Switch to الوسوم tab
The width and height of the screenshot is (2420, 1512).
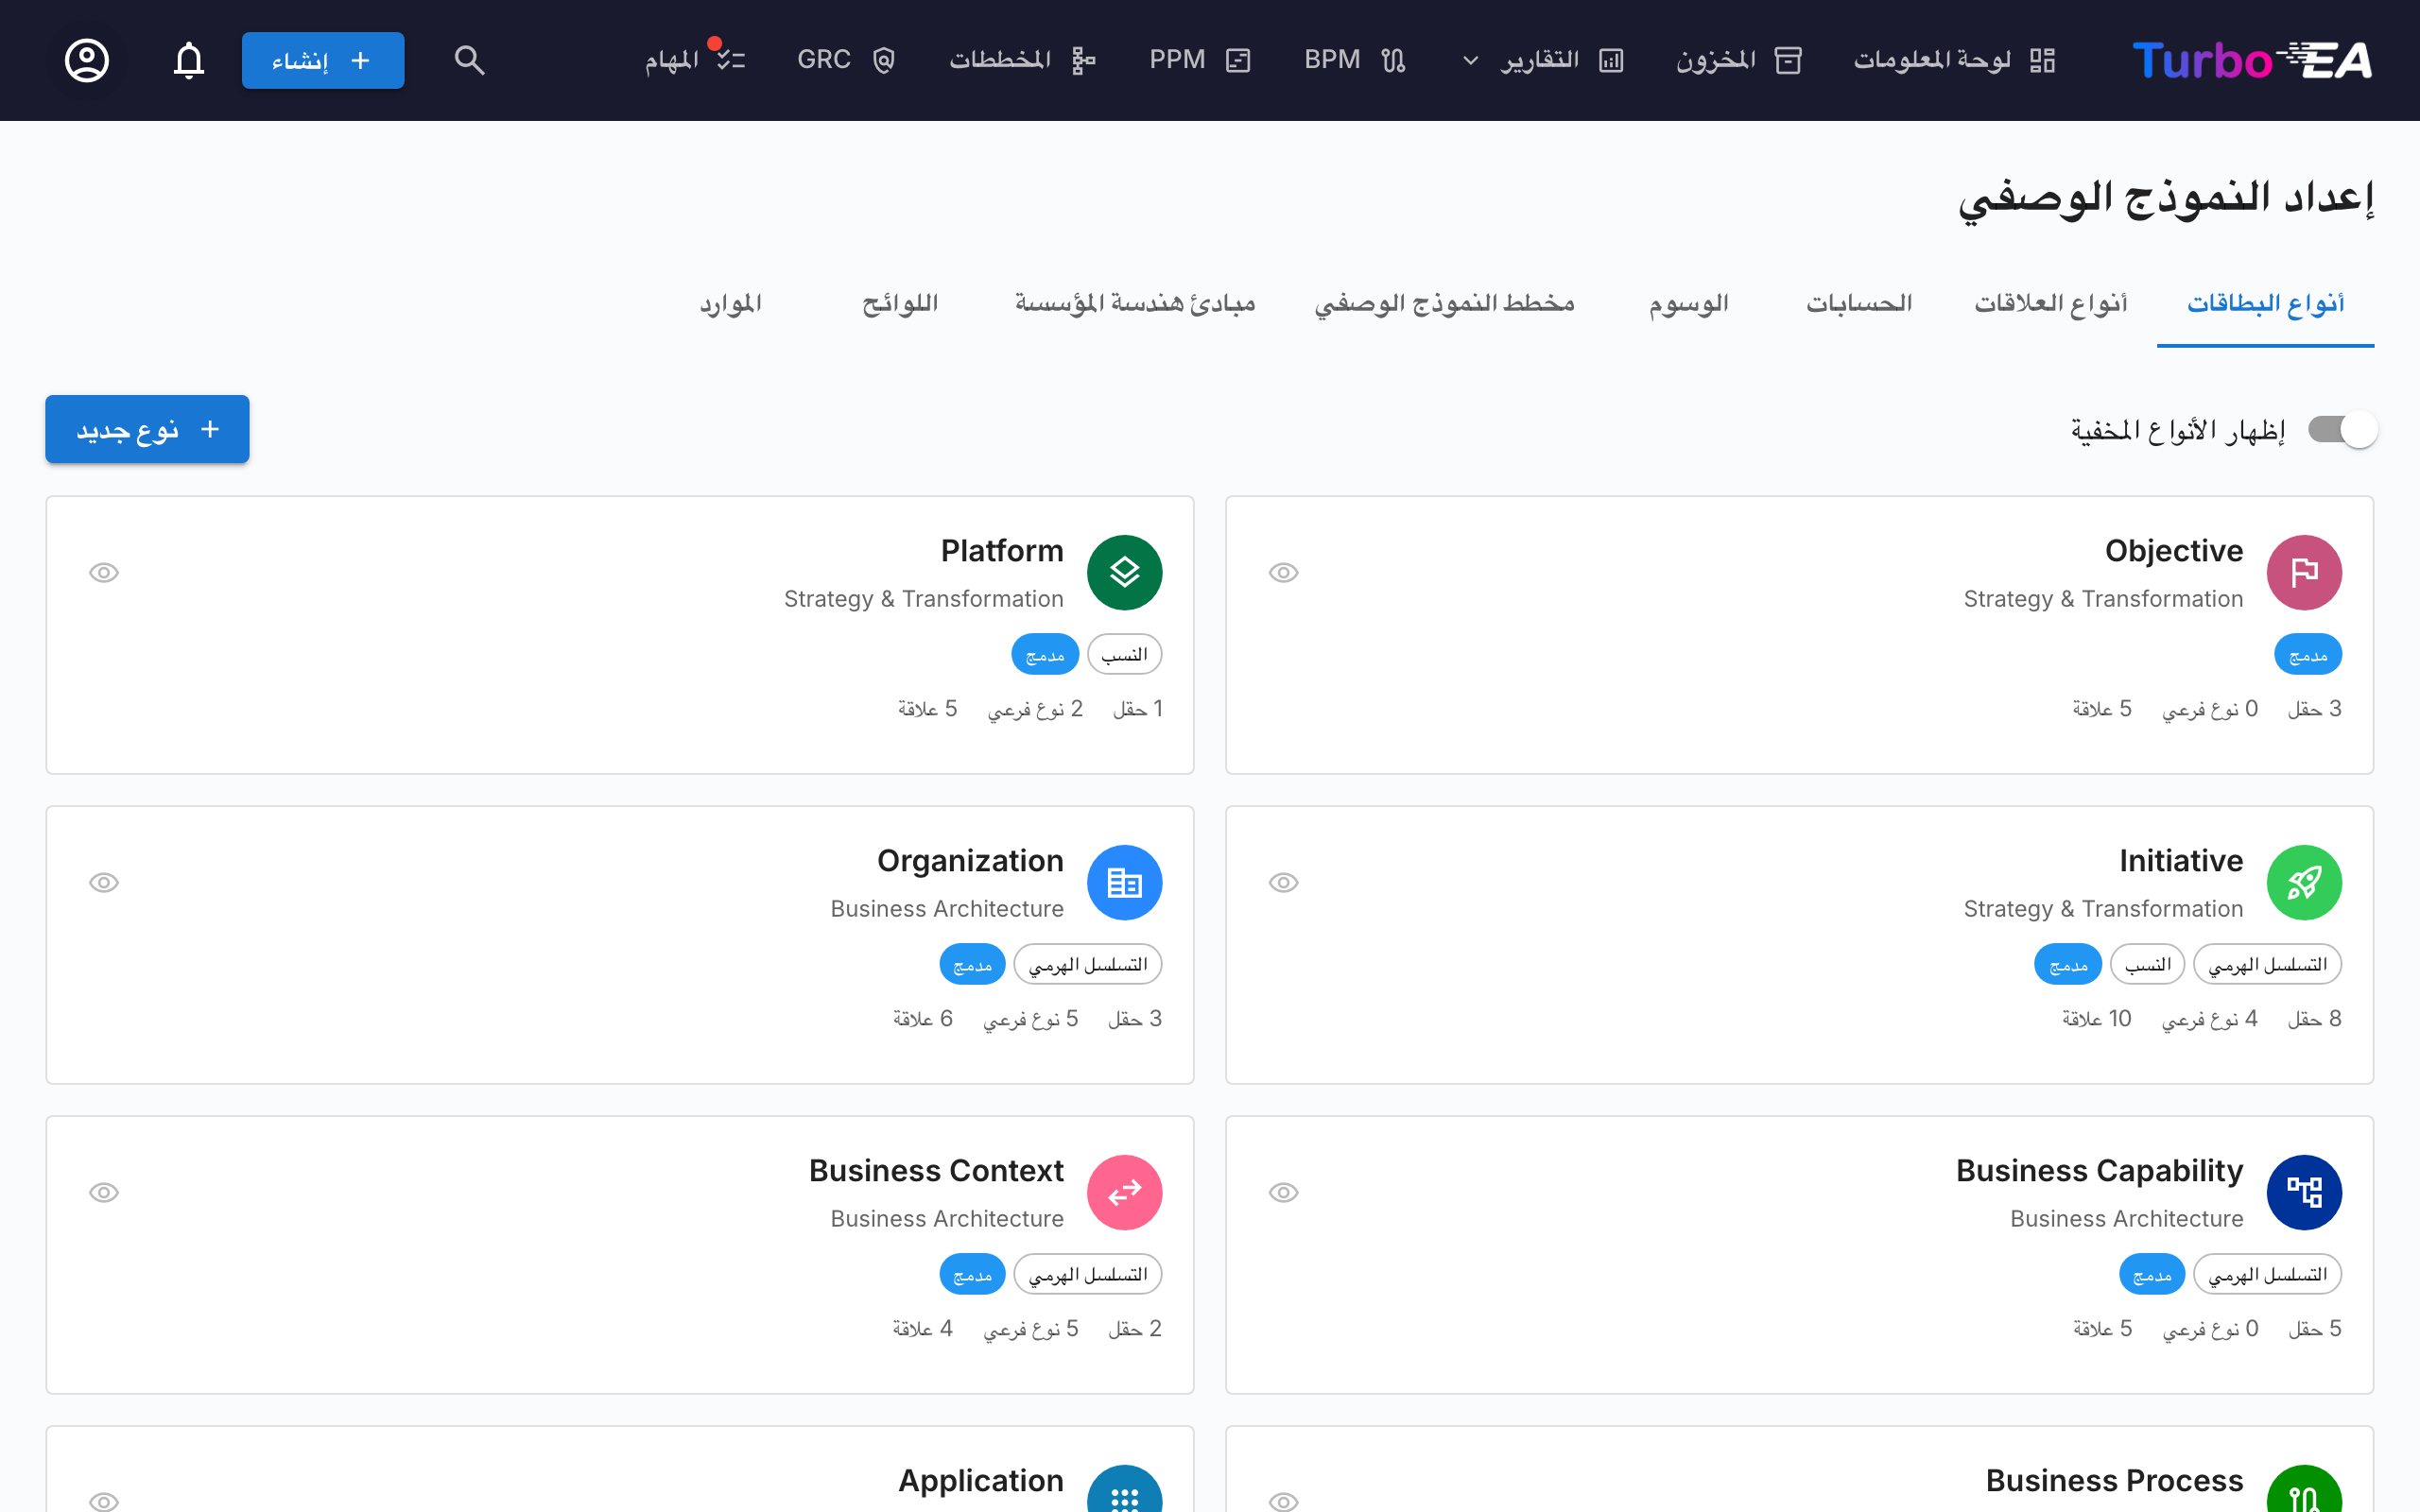1689,303
